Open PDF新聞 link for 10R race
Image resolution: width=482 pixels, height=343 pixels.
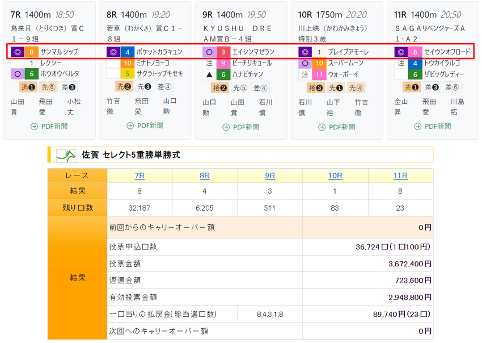click(337, 127)
